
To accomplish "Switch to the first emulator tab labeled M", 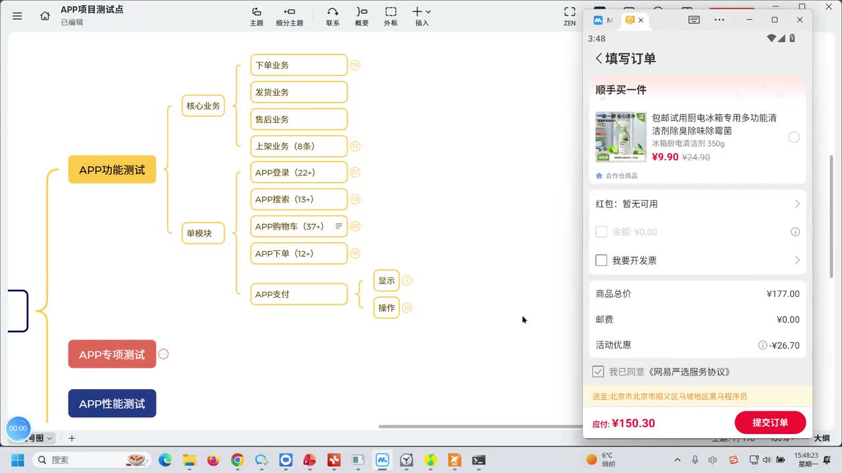I will [x=603, y=20].
